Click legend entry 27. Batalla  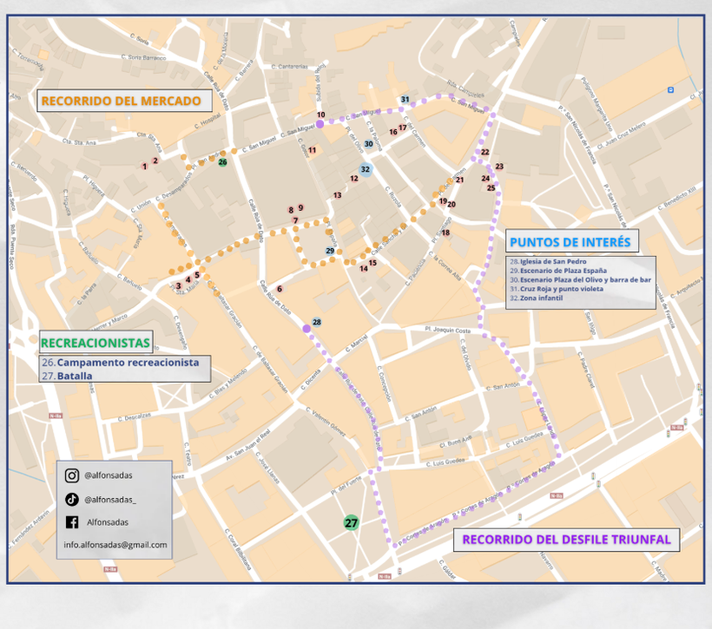coord(67,376)
